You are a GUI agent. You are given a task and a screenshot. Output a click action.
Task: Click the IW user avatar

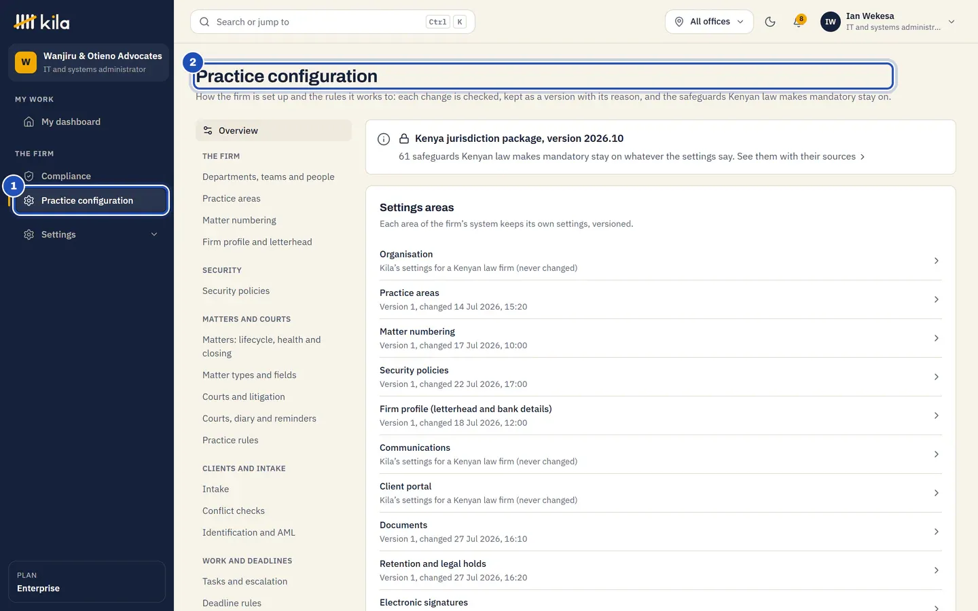[831, 22]
